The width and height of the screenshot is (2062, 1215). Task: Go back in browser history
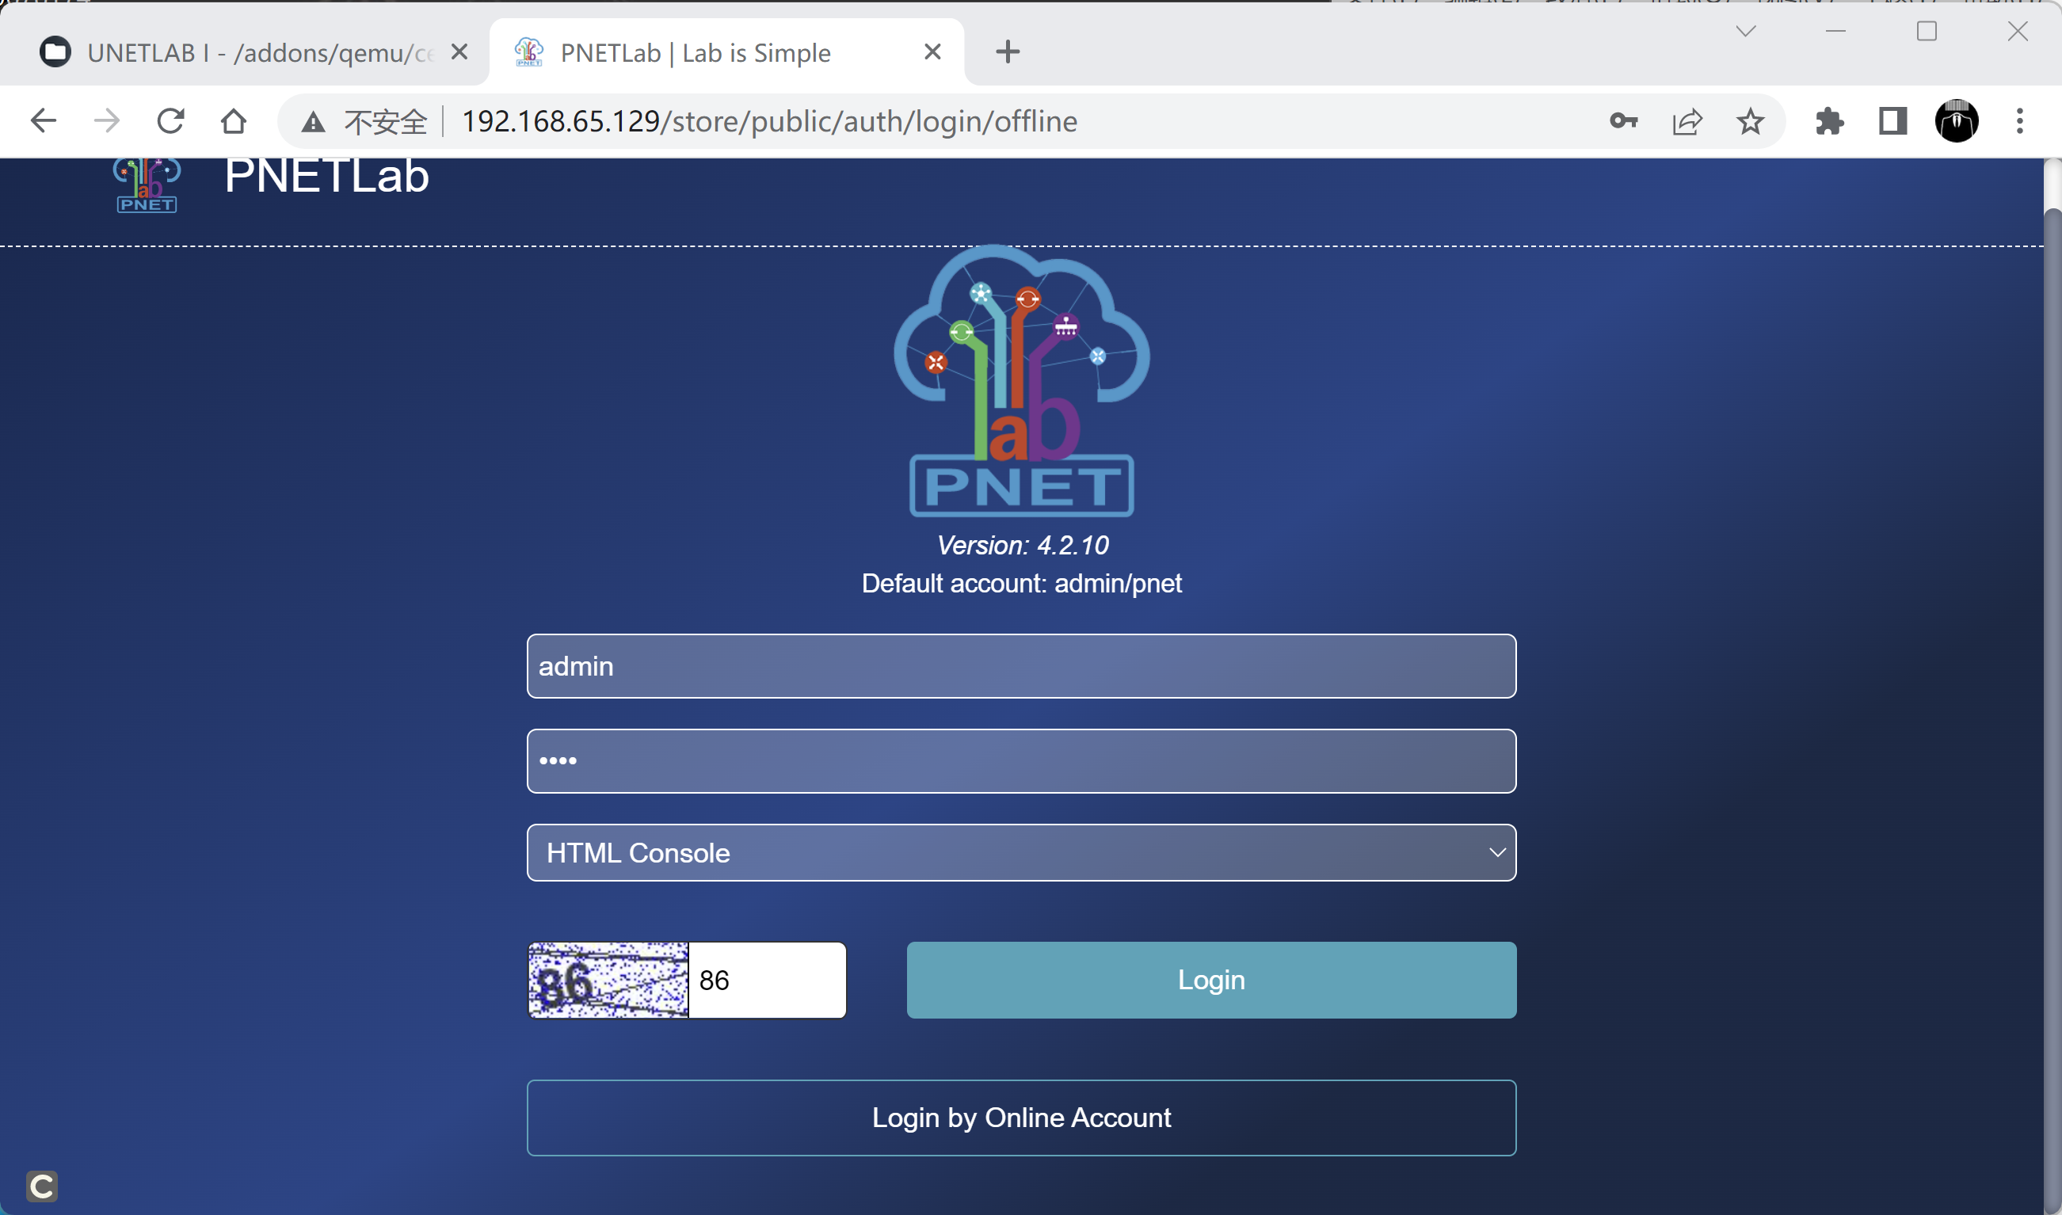point(43,121)
